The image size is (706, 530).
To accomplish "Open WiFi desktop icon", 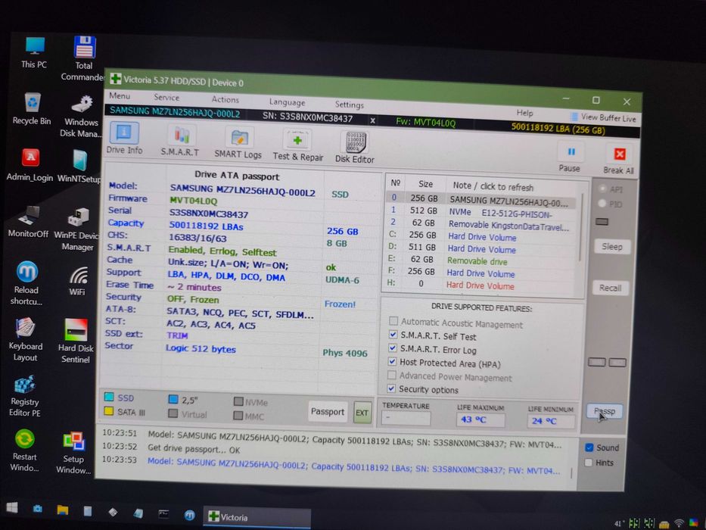I will 77,280.
